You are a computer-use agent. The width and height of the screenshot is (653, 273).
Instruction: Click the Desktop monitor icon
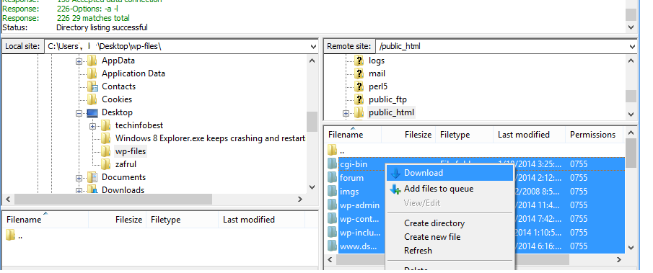(92, 112)
